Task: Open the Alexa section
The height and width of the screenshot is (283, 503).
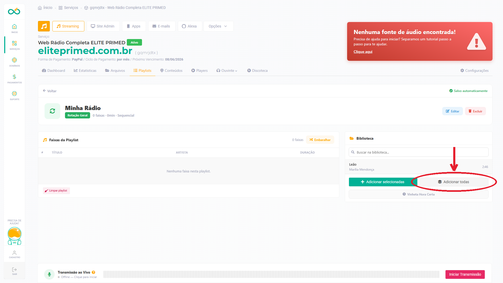Action: [190, 26]
